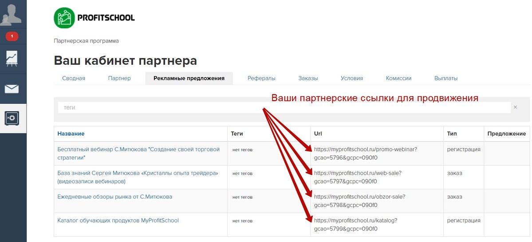Open the Выплаты tab
The width and height of the screenshot is (532, 242).
point(446,78)
